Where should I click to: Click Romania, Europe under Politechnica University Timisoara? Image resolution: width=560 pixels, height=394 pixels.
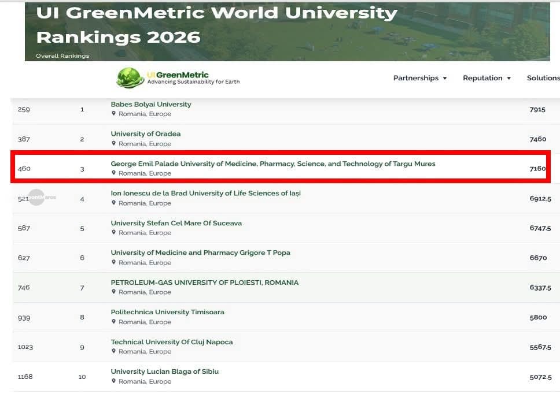pyautogui.click(x=145, y=322)
